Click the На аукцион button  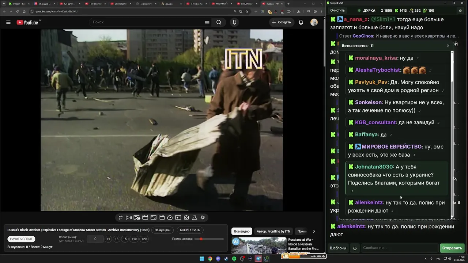click(162, 230)
